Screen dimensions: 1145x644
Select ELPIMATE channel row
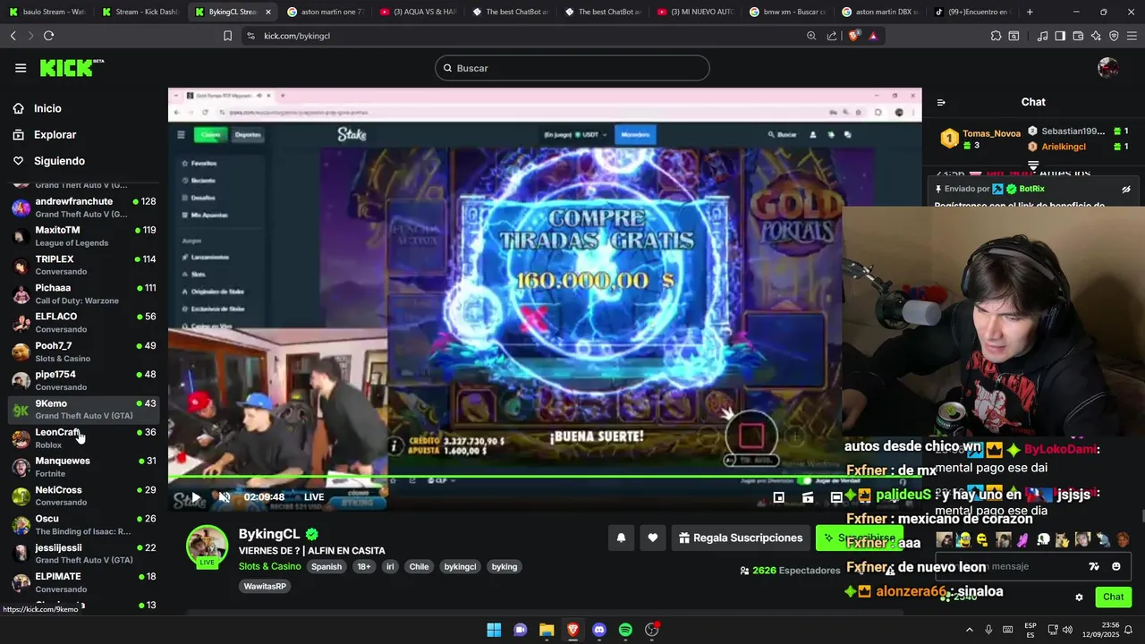pos(83,582)
